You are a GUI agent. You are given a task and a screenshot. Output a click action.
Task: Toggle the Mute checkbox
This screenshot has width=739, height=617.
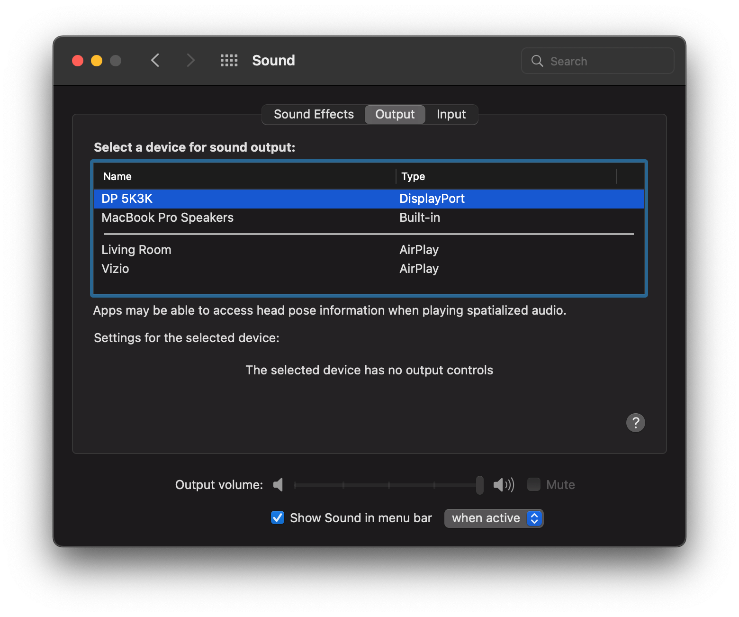[x=534, y=484]
